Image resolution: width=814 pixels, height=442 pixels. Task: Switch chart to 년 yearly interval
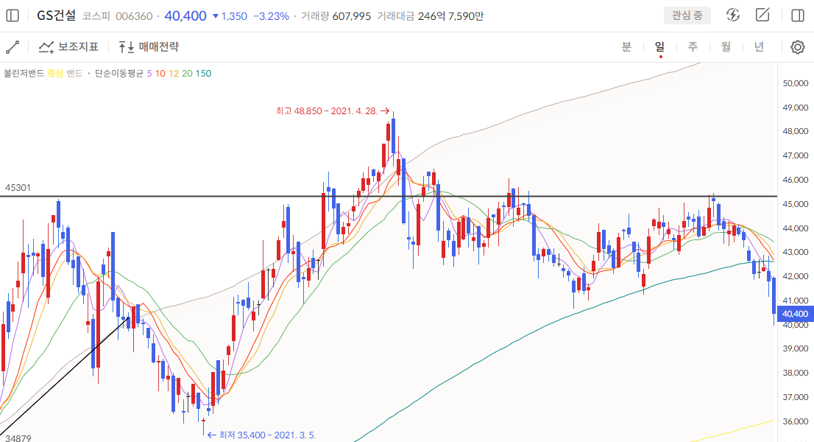tap(759, 46)
